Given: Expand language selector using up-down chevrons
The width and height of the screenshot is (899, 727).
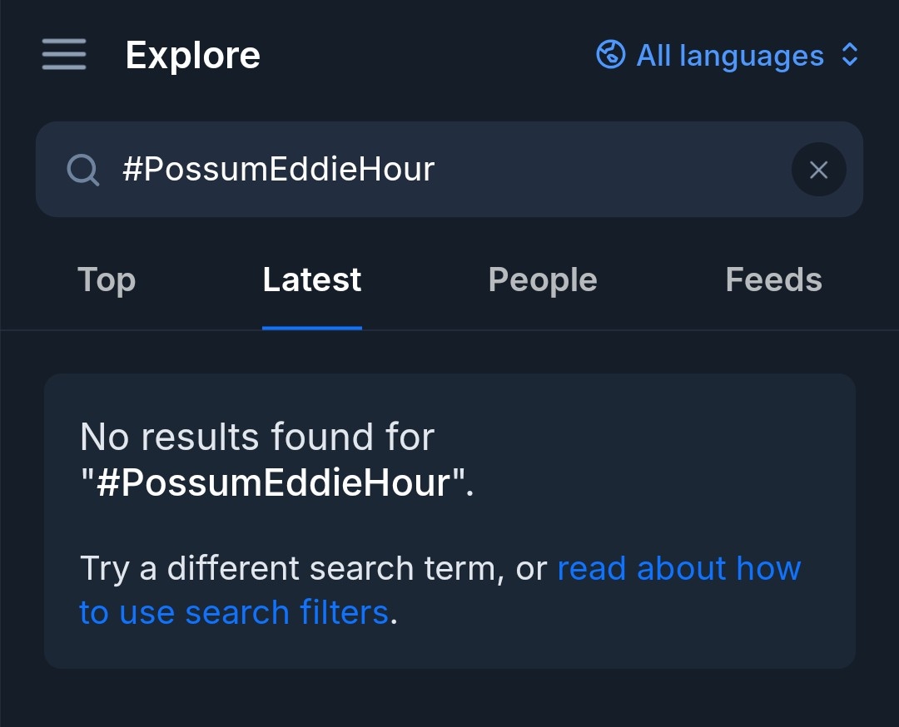Looking at the screenshot, I should [850, 55].
